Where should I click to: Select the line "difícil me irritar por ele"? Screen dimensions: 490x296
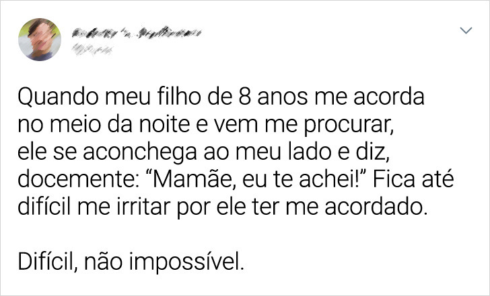tap(222, 207)
